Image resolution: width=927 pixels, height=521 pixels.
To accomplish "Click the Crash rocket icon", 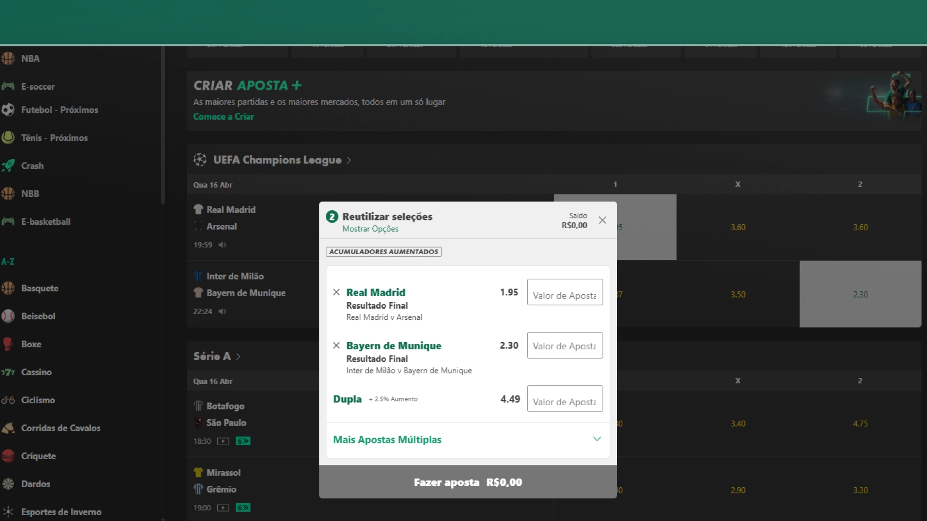I will tap(8, 165).
